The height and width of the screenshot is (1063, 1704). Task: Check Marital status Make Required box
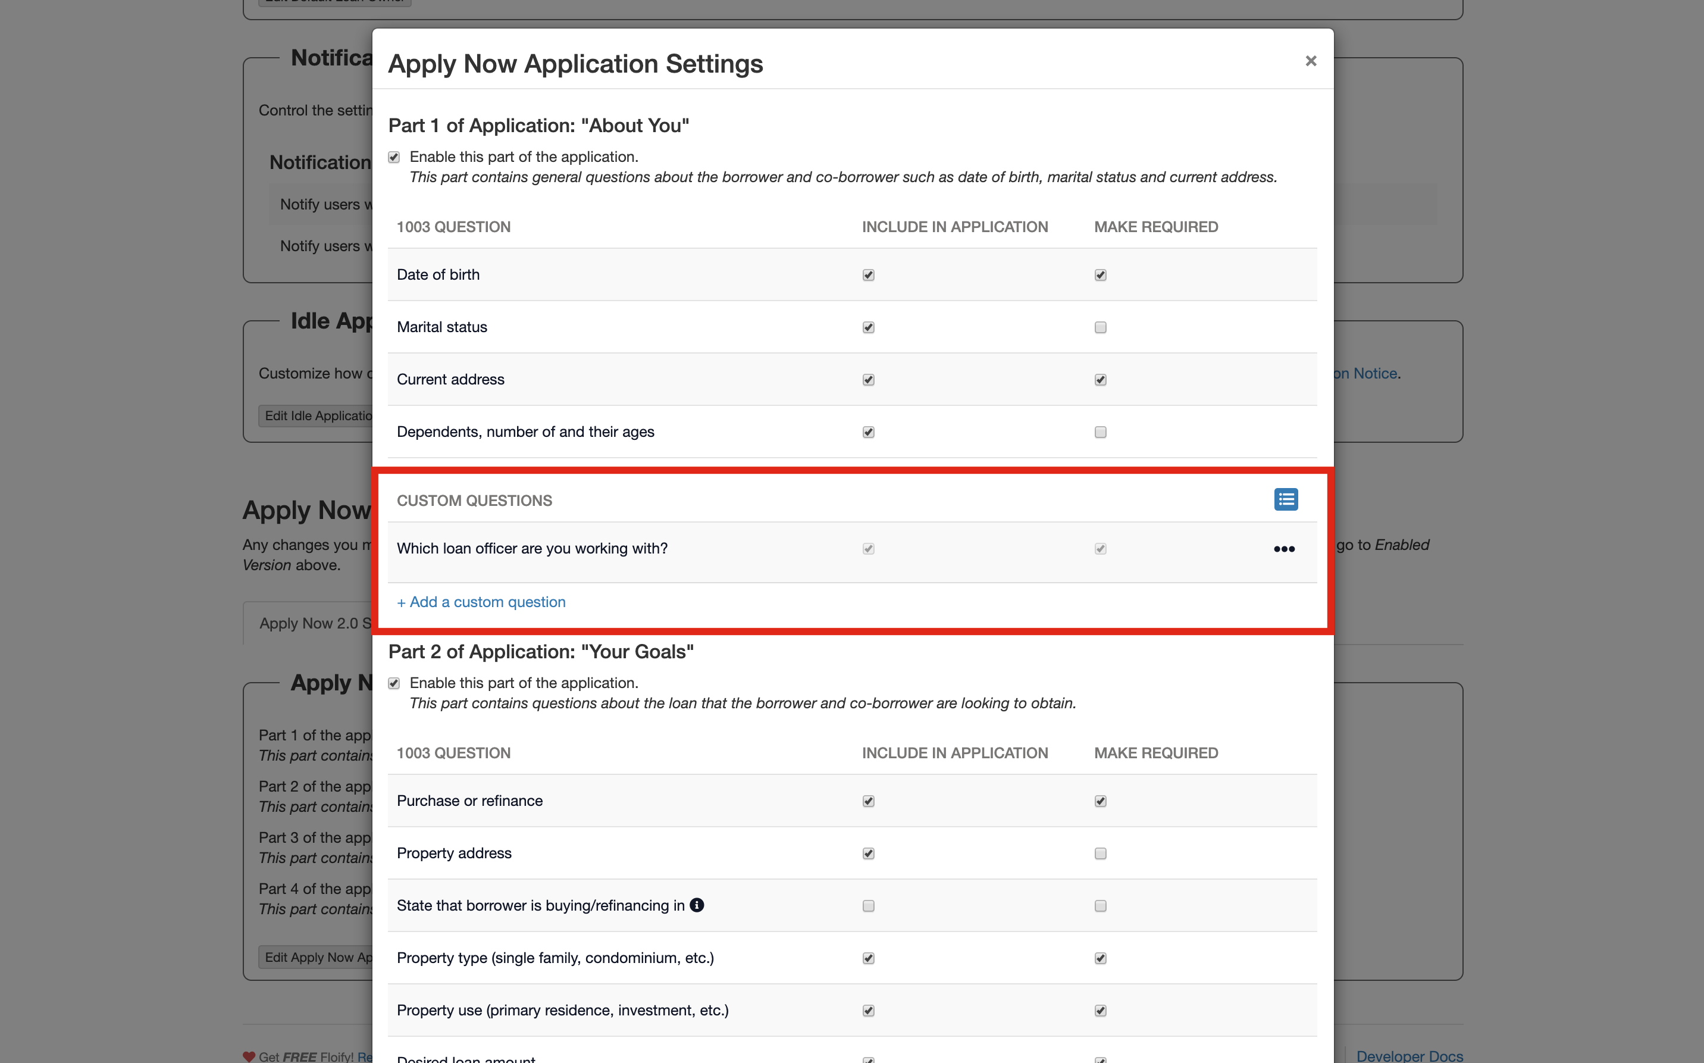point(1100,327)
